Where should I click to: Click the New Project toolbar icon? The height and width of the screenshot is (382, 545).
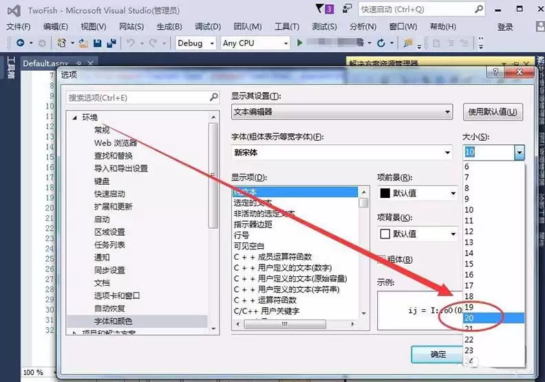[63, 43]
